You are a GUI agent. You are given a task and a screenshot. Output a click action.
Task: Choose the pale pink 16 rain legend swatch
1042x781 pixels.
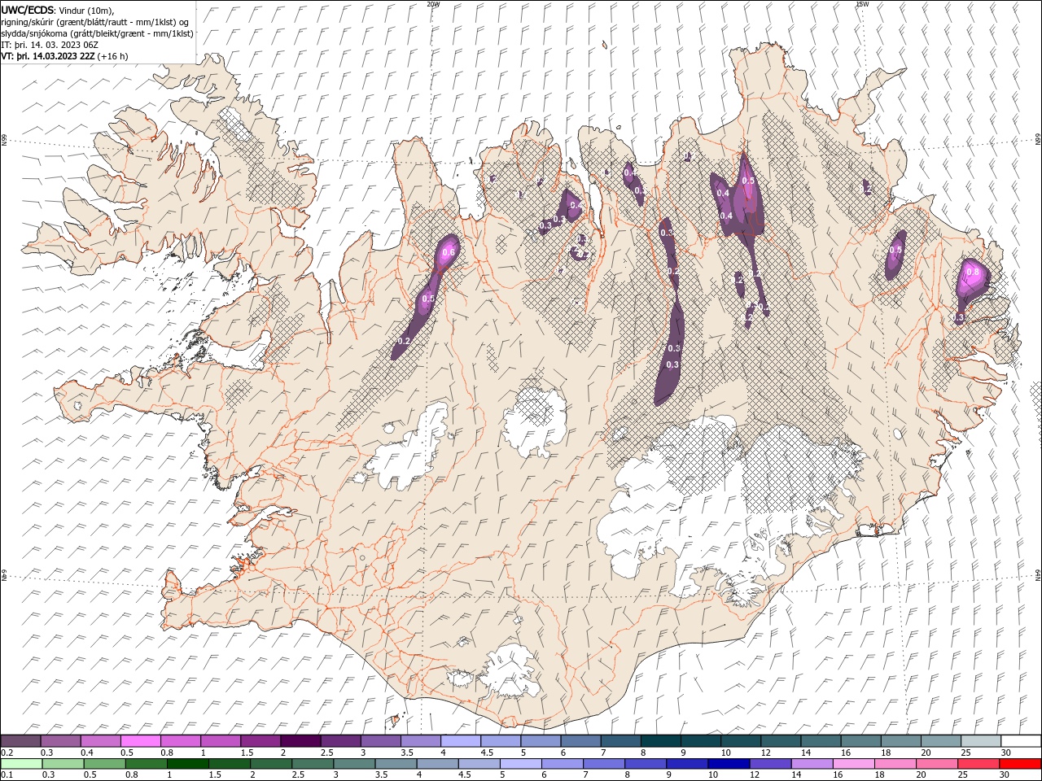point(853,764)
